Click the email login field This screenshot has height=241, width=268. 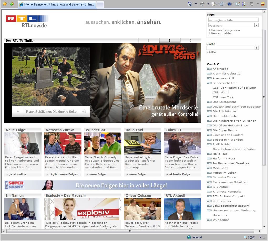point(233,20)
